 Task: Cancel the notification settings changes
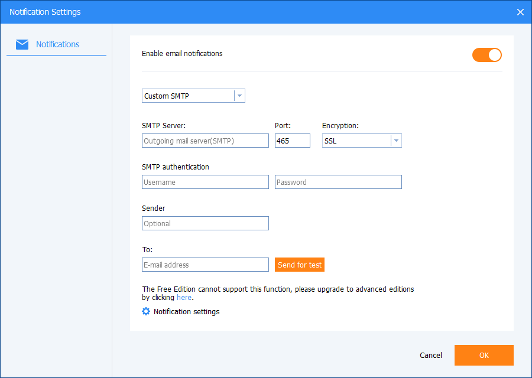(430, 355)
